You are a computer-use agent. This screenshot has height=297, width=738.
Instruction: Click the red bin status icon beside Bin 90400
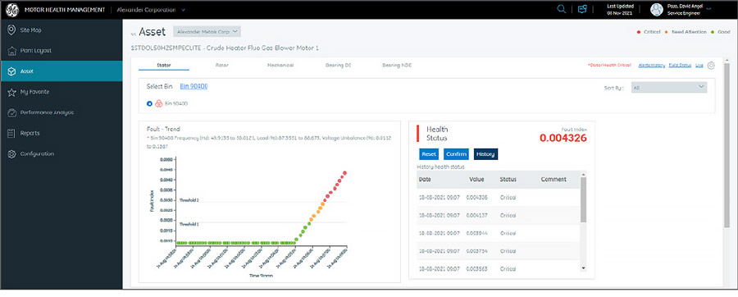pyautogui.click(x=158, y=103)
